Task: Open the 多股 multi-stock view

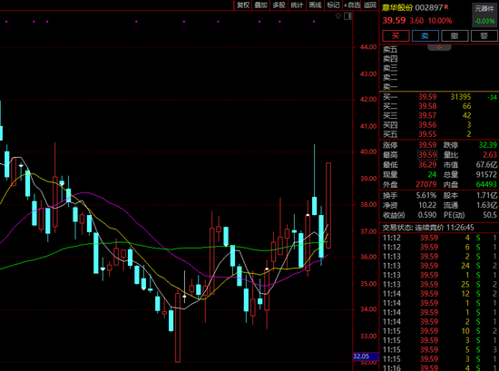Action: (279, 5)
